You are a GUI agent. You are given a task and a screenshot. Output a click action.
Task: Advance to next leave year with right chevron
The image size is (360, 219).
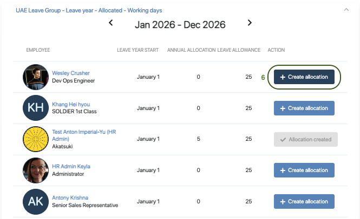pos(250,23)
